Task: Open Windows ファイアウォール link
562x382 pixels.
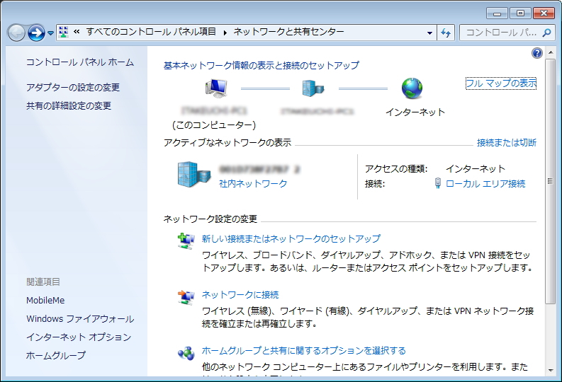Action: [x=80, y=319]
